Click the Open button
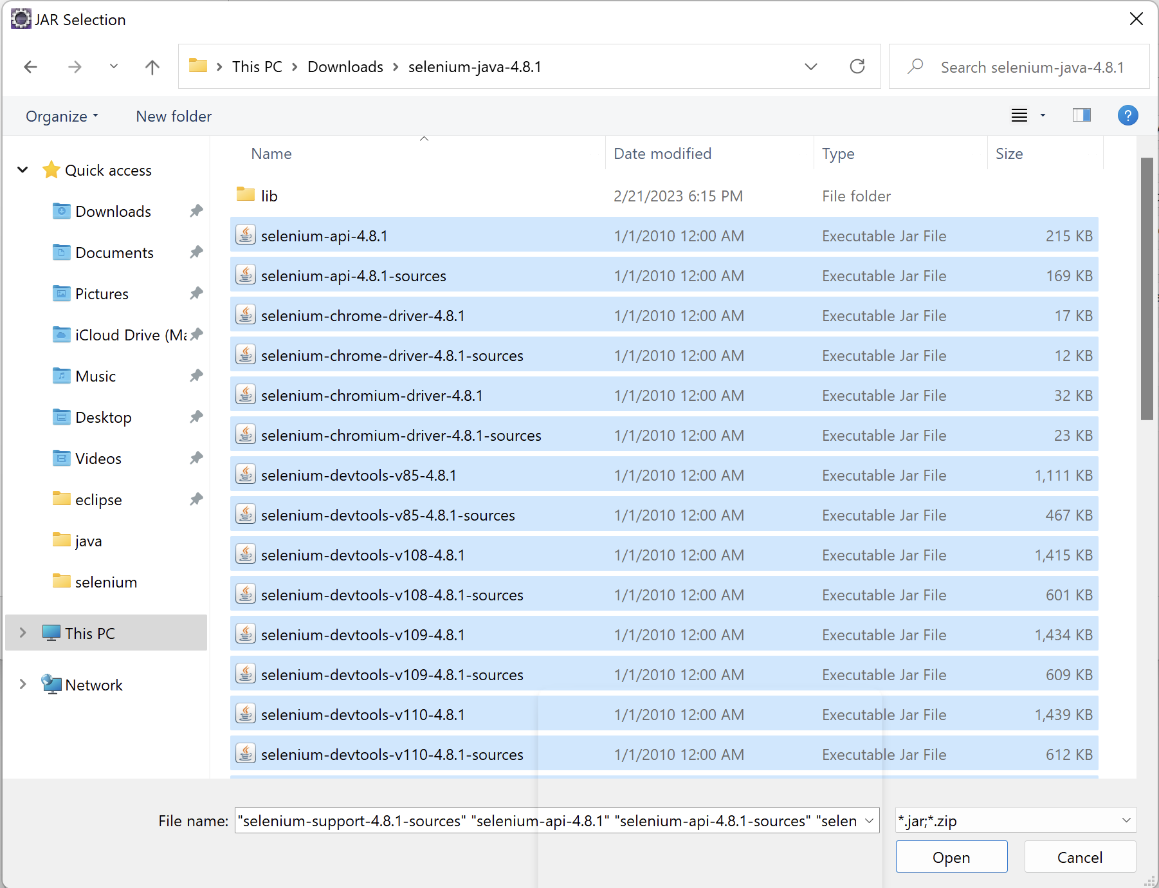Screen dimensions: 1159x888 951,857
